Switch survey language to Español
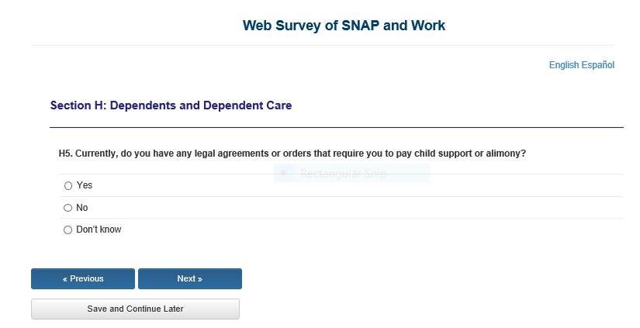This screenshot has height=328, width=640. click(598, 65)
